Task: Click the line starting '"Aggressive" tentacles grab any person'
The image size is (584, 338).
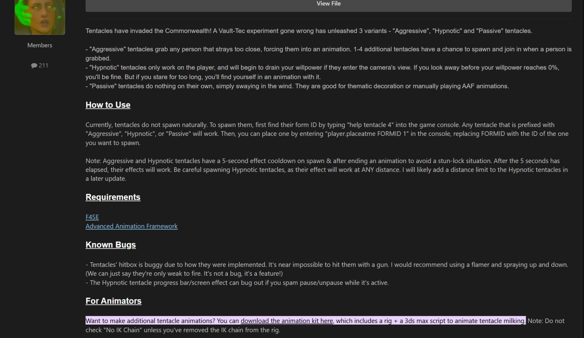Action: 328,54
